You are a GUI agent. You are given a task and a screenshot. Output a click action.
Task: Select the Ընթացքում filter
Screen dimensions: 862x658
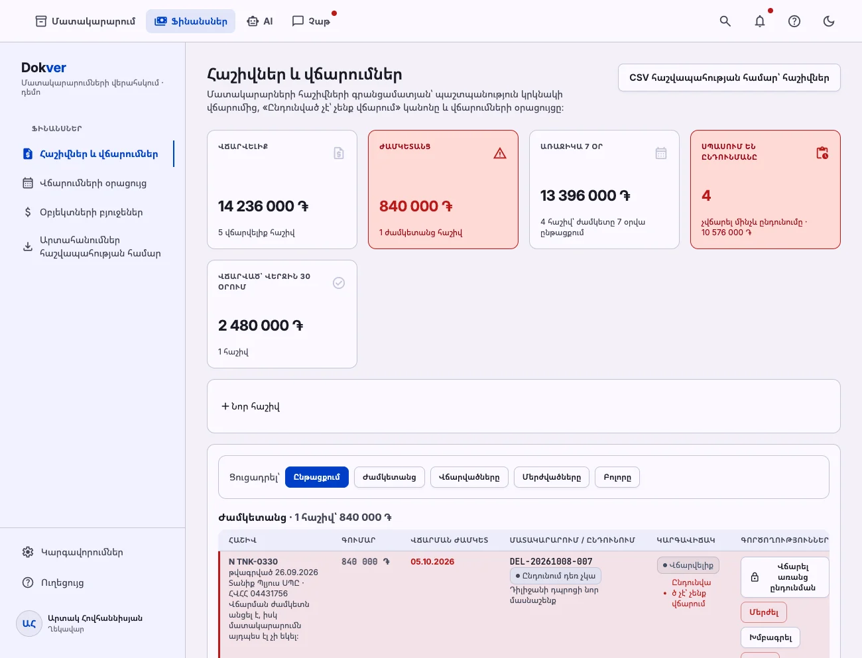click(317, 477)
